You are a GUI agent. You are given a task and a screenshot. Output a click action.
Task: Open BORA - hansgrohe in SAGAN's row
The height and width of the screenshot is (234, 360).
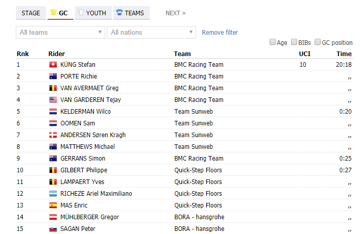coord(199,229)
